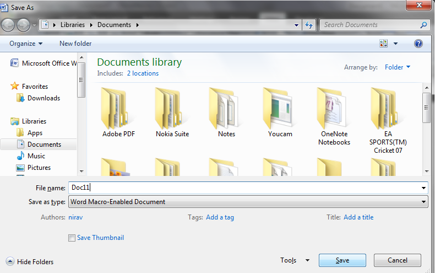This screenshot has width=435, height=273.
Task: Open the Apps library in sidebar
Action: pyautogui.click(x=29, y=133)
